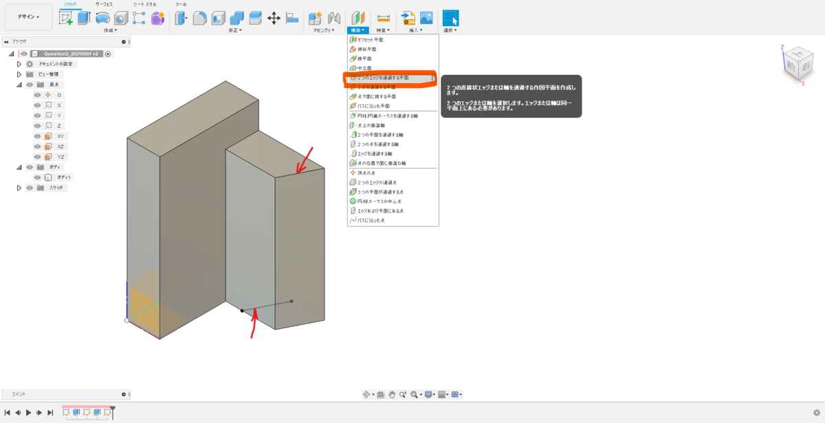
Task: Select the Move/Copy tool
Action: coord(274,19)
